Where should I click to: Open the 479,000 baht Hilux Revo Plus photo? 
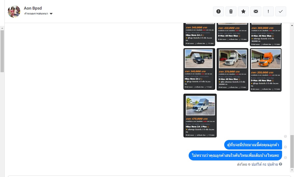(200, 115)
